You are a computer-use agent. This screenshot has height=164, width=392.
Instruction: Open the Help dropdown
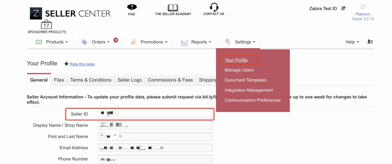point(352,42)
